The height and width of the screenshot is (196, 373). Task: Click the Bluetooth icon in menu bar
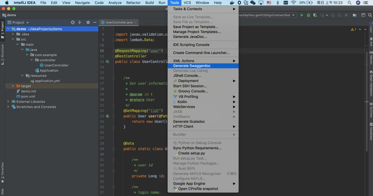278,3
